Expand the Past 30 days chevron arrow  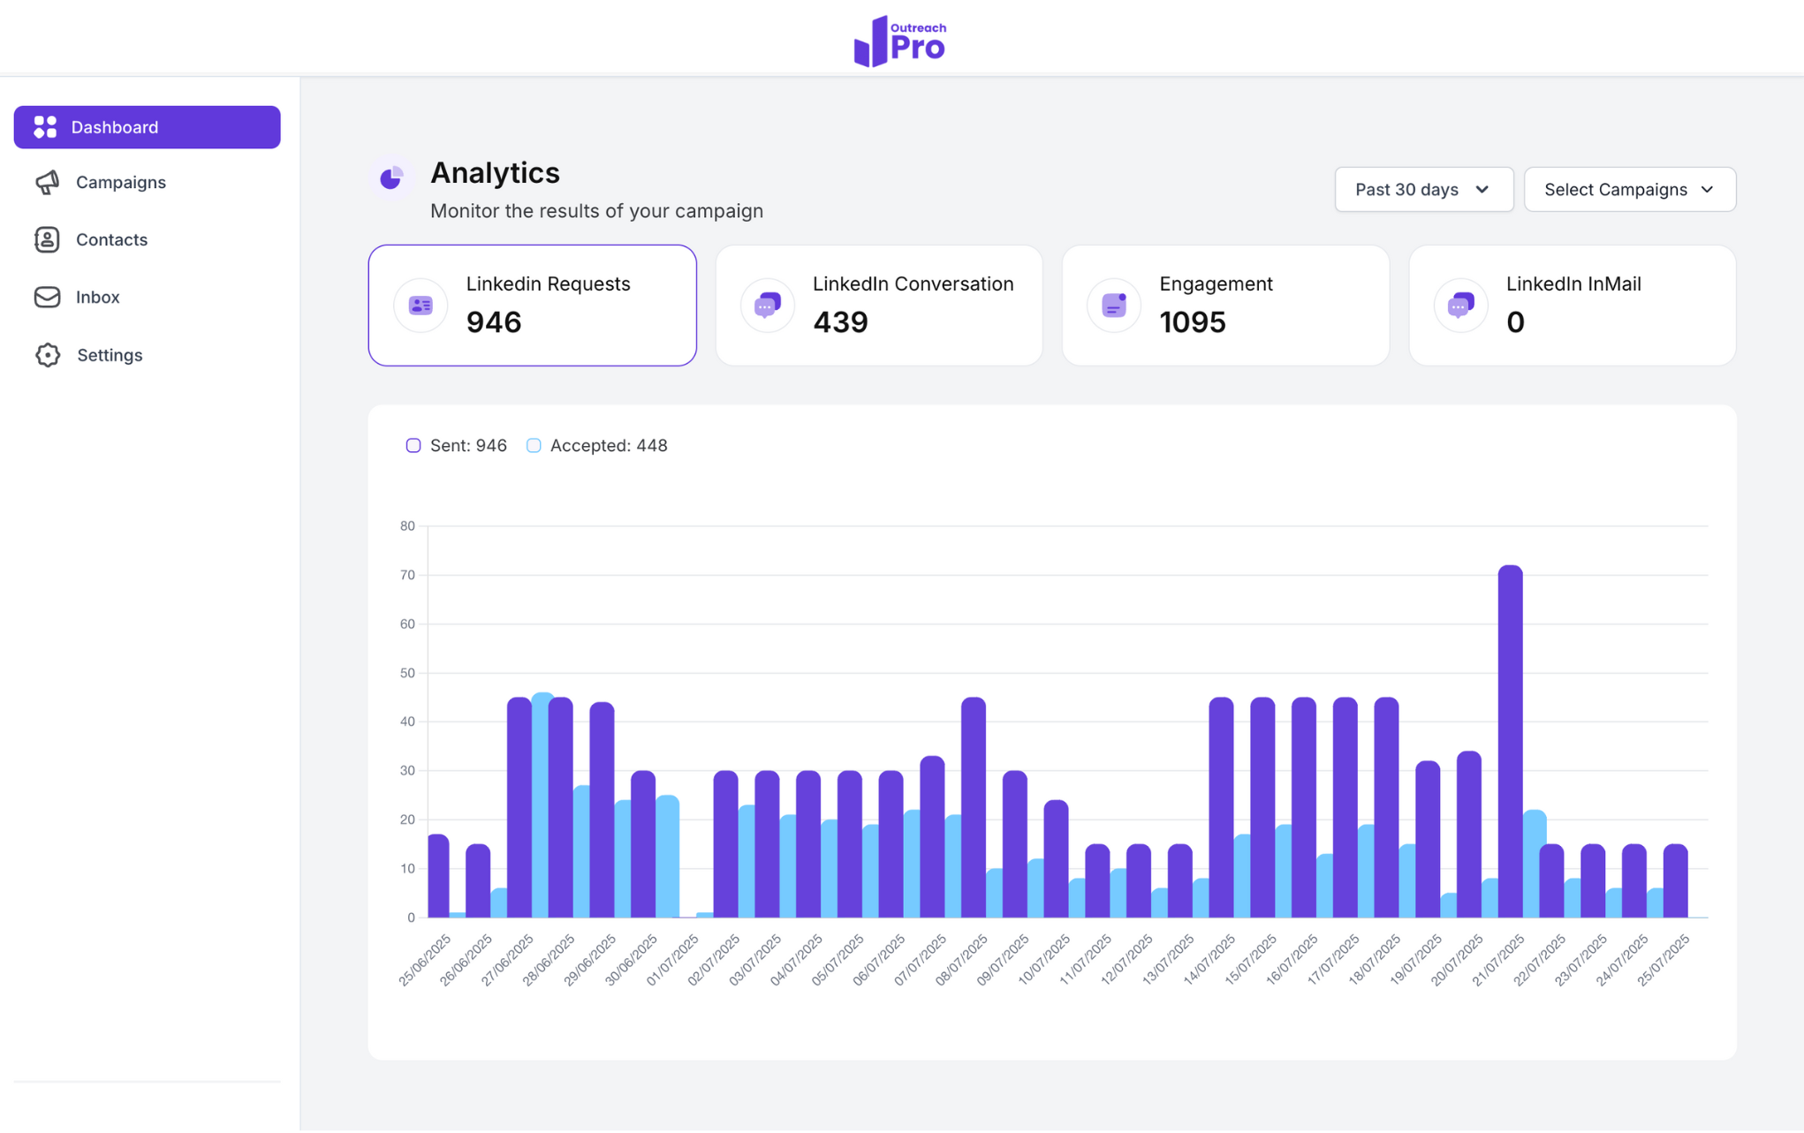[1482, 189]
